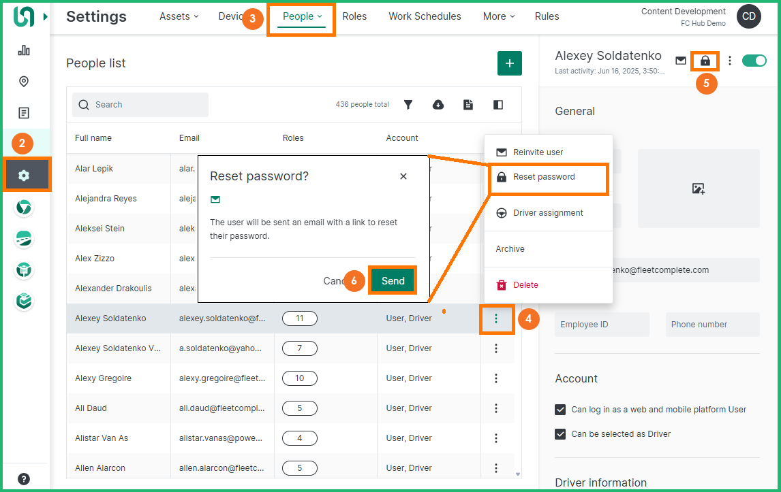Click the lock icon in user header
This screenshot has width=781, height=492.
(705, 61)
